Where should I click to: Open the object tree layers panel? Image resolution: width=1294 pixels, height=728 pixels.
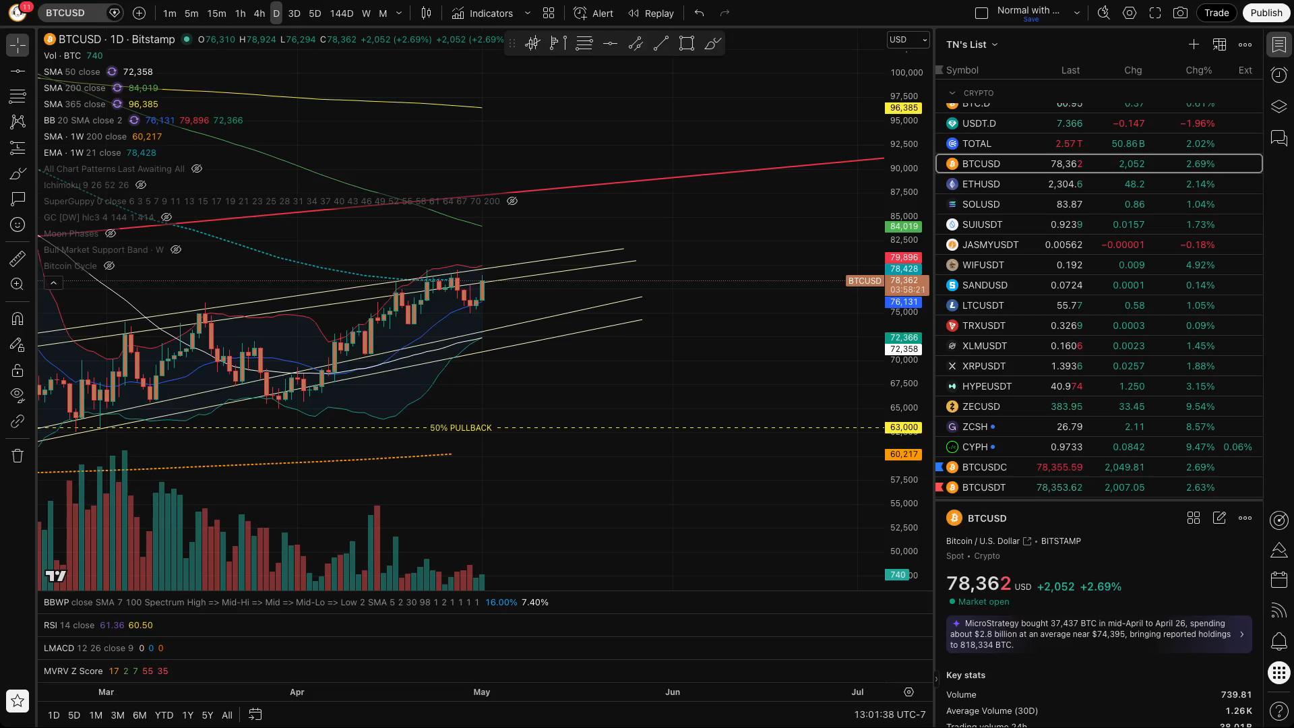point(1279,107)
